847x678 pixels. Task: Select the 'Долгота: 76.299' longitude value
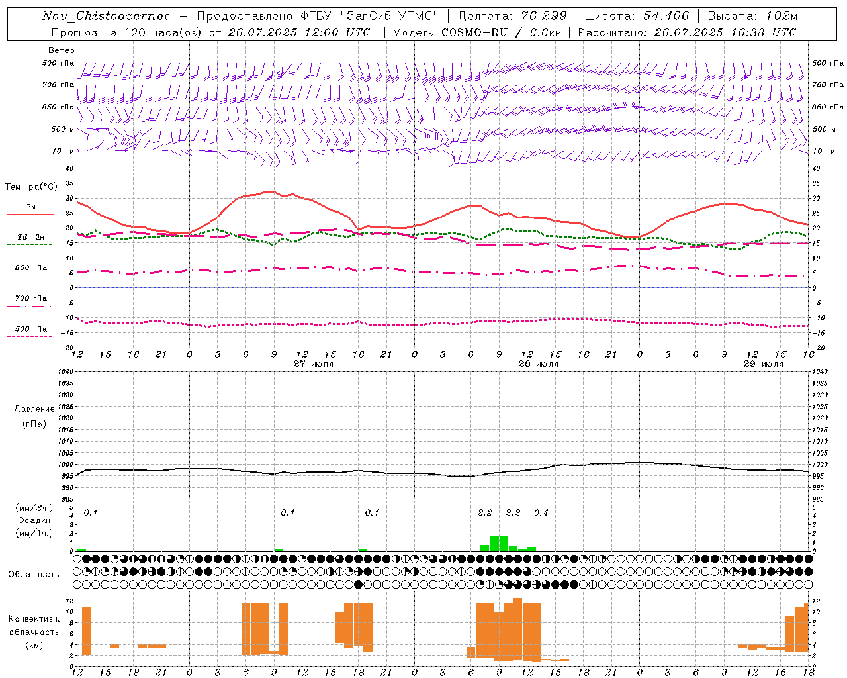click(512, 16)
